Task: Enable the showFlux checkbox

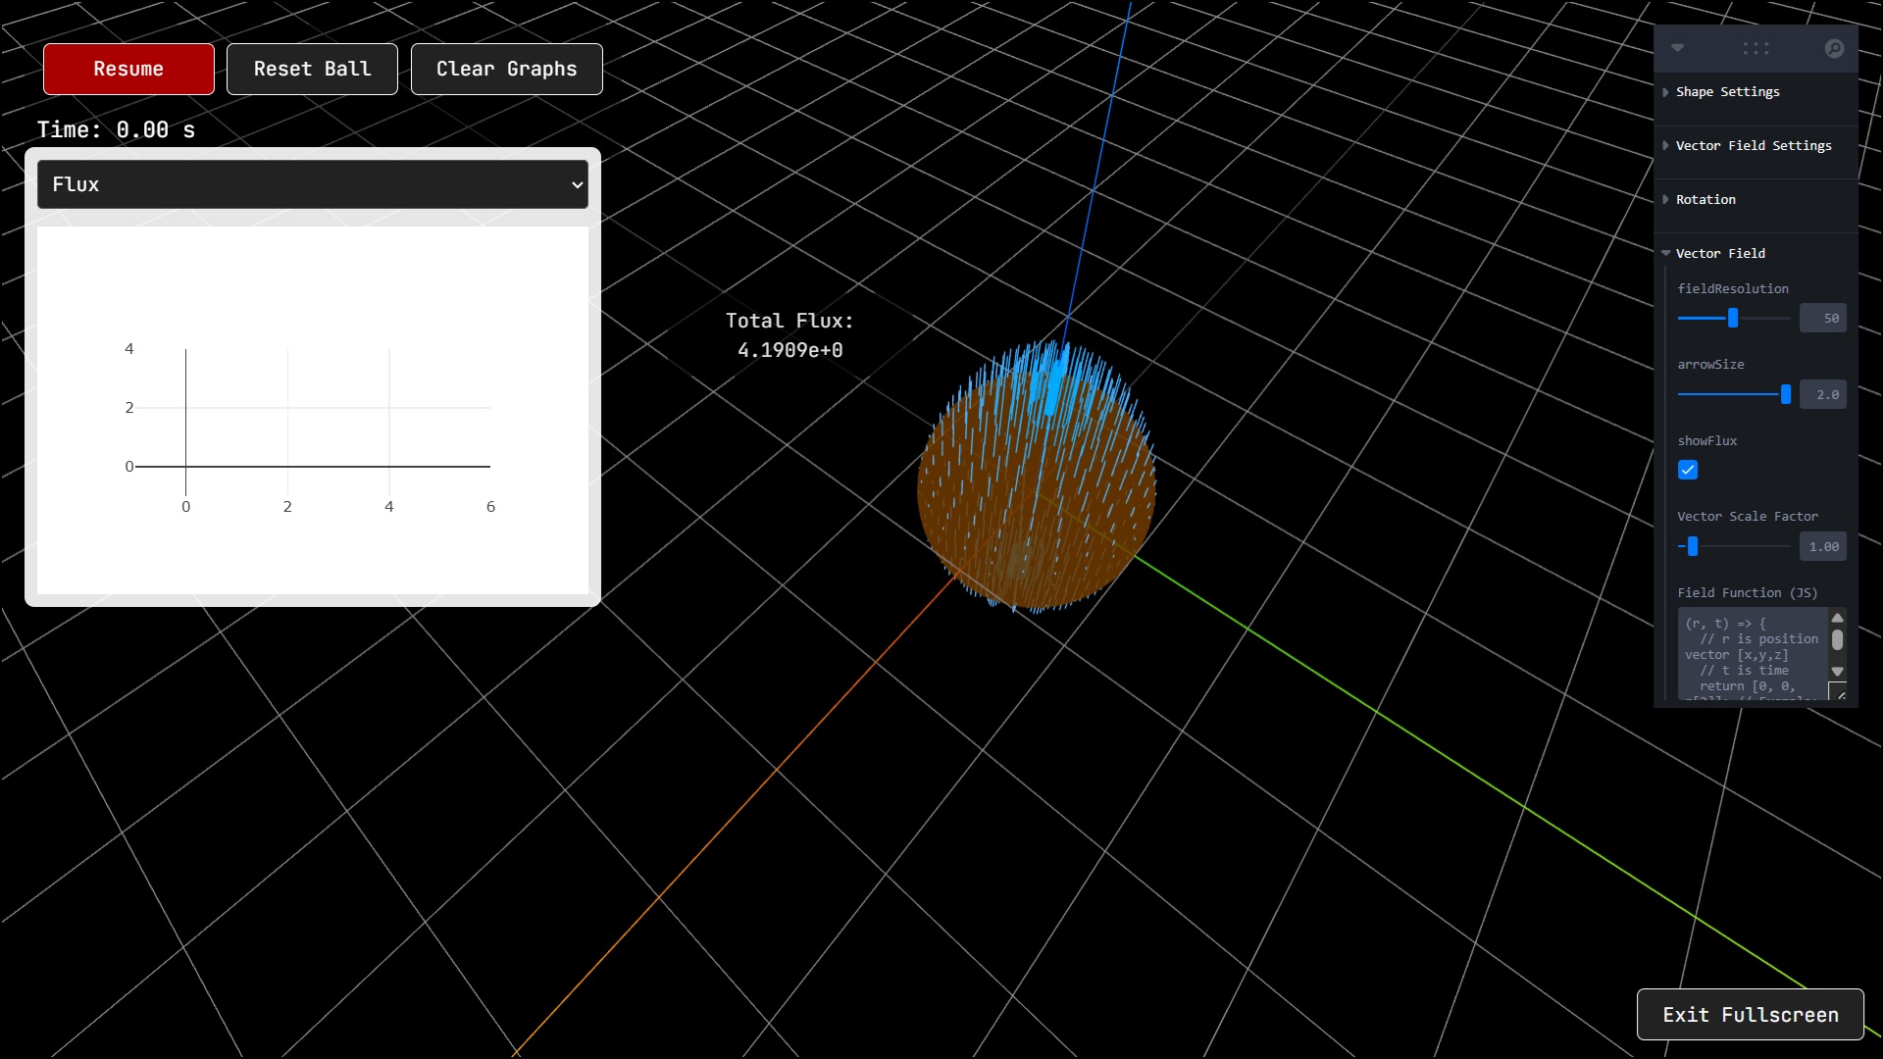Action: (x=1688, y=471)
